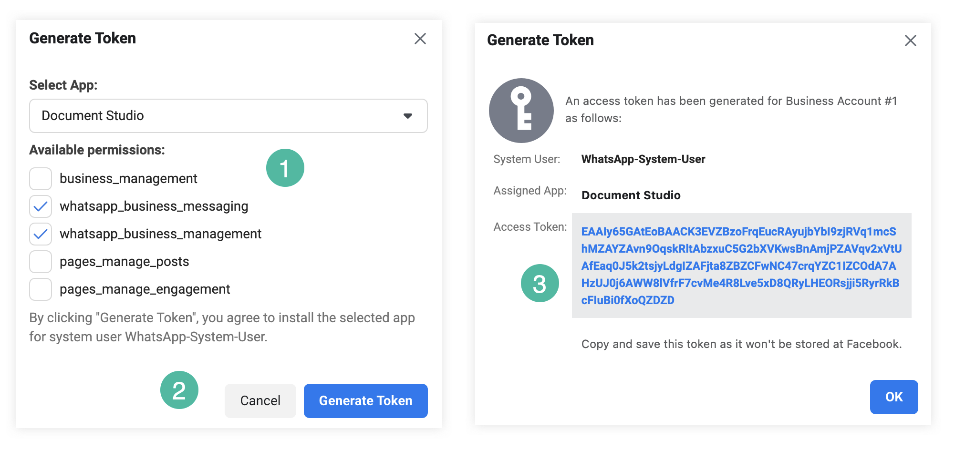The image size is (955, 450).
Task: Close the left Generate Token dialog
Action: tap(420, 39)
